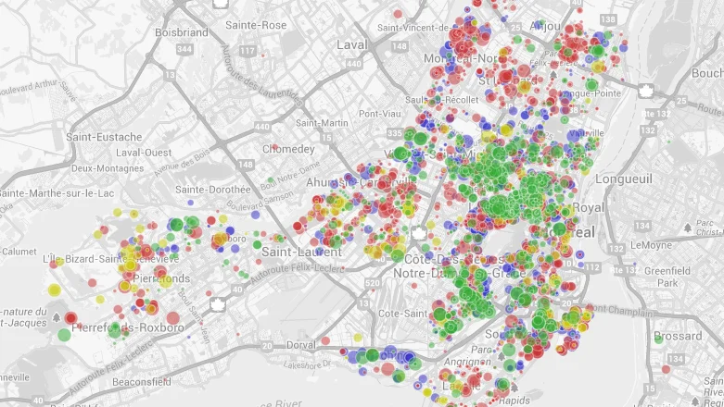Click the route 15 shield below Saint-Martin

point(326,138)
